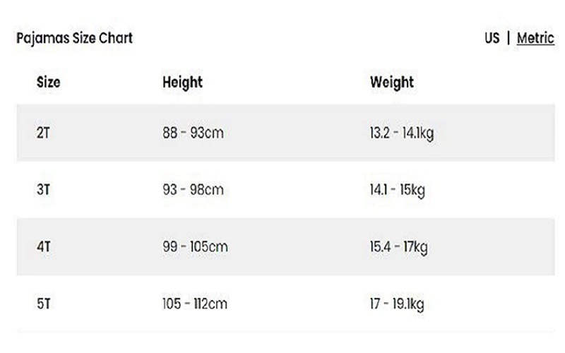This screenshot has height=353, width=565.
Task: Select the 5T size row label
Action: click(x=43, y=304)
